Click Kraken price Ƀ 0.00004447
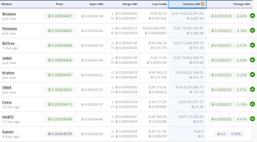Screen dimensions: 257x142 tap(60, 75)
